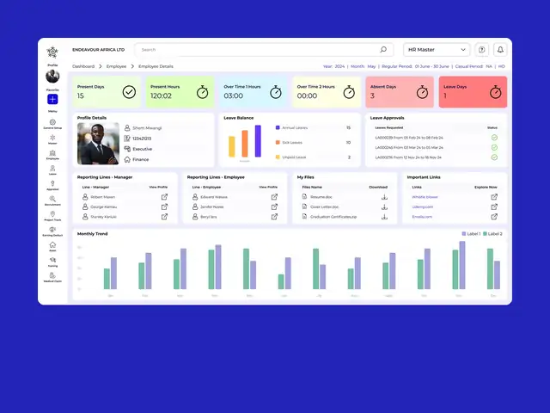Click the Unpaid Leave legend swatch
This screenshot has width=550, height=413.
(x=278, y=157)
